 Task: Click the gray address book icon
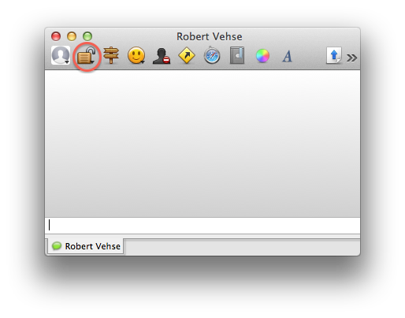[x=237, y=55]
